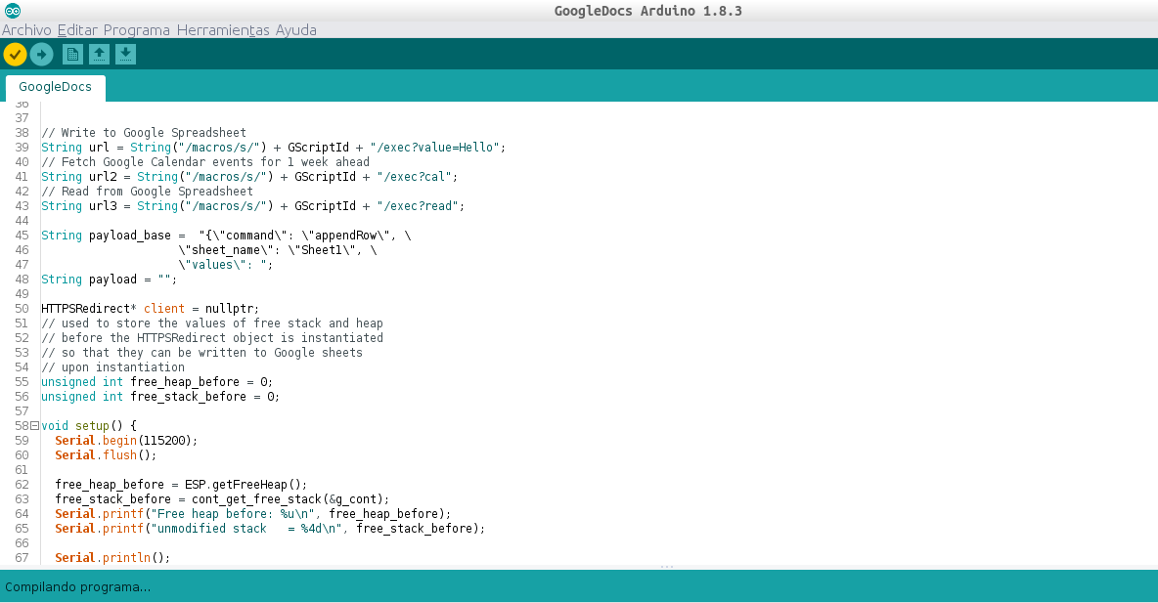The width and height of the screenshot is (1158, 603).
Task: Click the Upload (right arrow) button
Action: (x=41, y=55)
